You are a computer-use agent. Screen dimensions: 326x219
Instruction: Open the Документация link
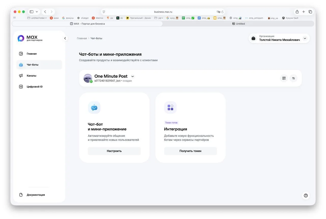[36, 195]
